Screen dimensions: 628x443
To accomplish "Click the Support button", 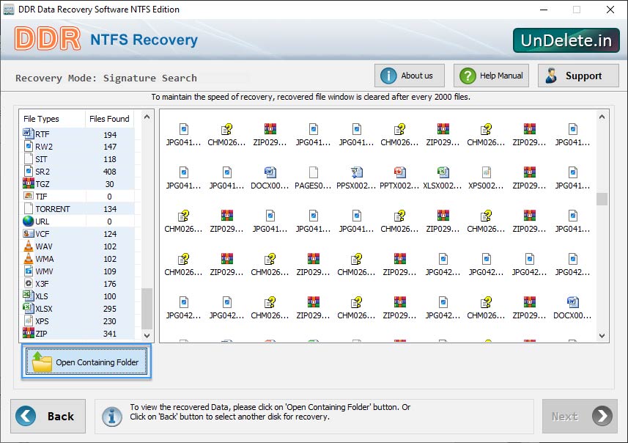I will tap(578, 76).
